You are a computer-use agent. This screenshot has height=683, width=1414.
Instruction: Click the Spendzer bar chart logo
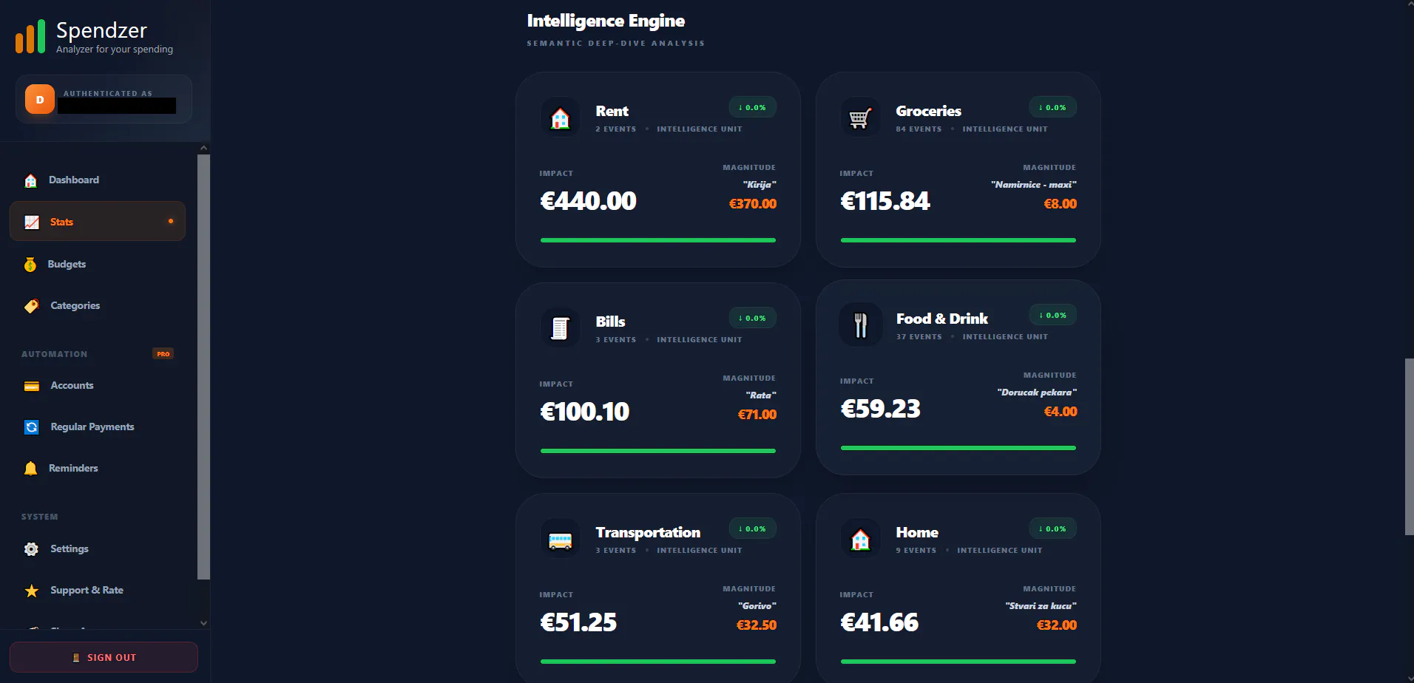pos(30,37)
